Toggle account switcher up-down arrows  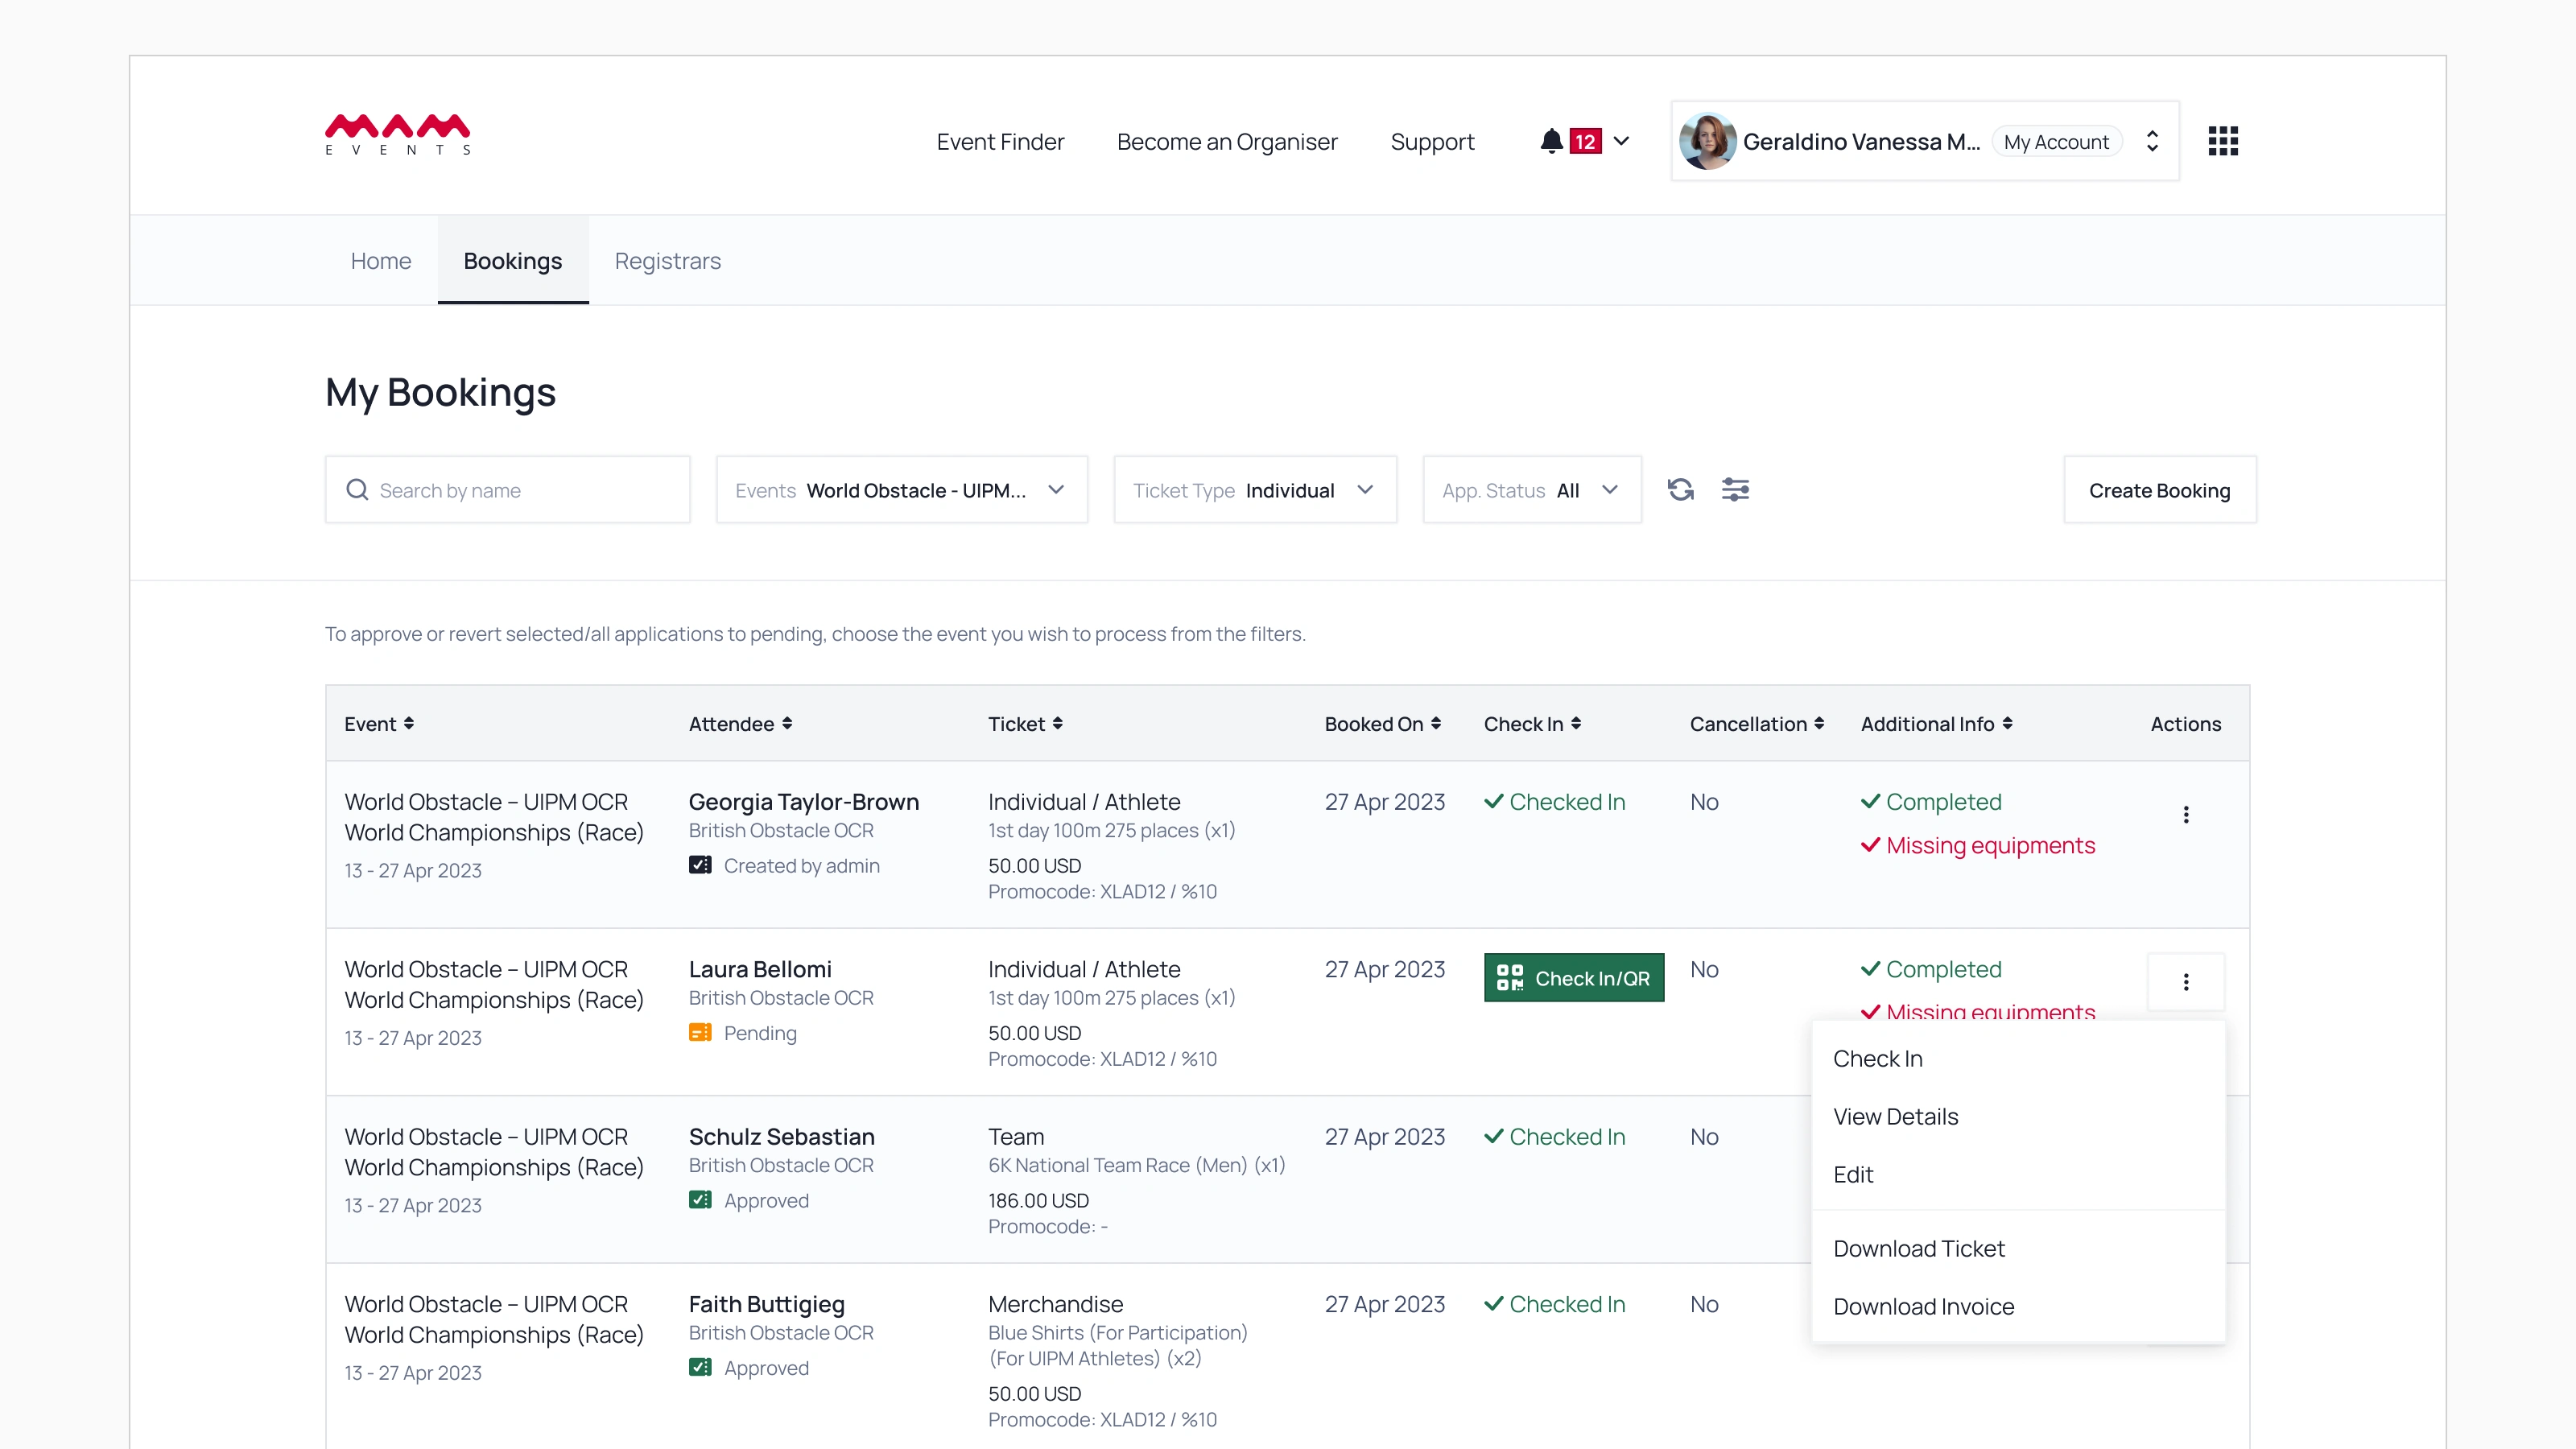[x=2152, y=141]
